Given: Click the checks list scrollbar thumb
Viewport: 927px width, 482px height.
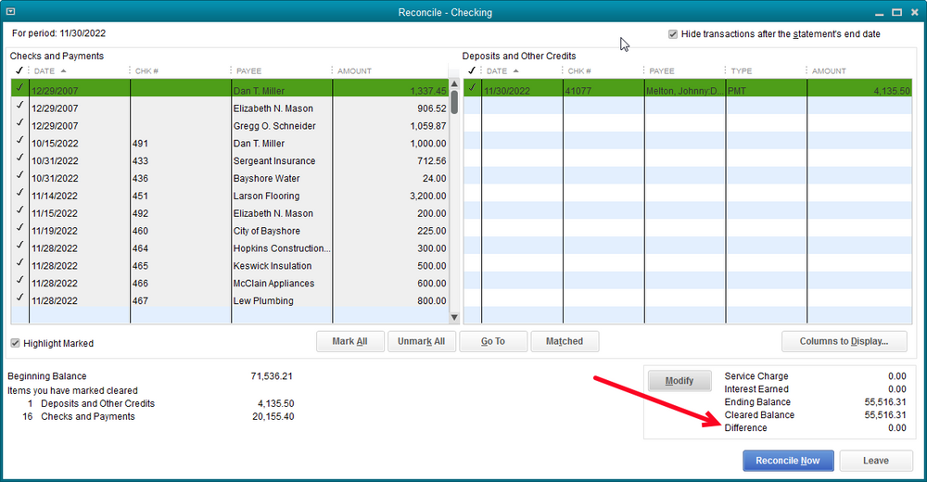Looking at the screenshot, I should [454, 102].
